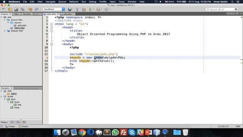
Task: Open the Debug Project dropdown arrow
Action: (102, 9)
